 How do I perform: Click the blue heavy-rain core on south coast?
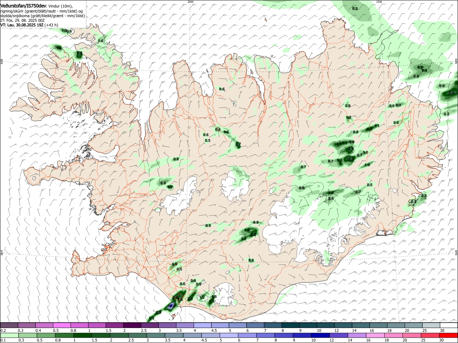tap(171, 306)
